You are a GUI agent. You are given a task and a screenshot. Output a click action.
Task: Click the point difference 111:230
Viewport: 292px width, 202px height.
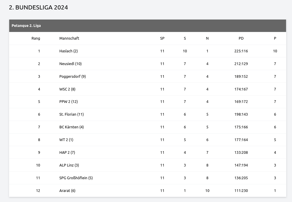click(x=241, y=190)
